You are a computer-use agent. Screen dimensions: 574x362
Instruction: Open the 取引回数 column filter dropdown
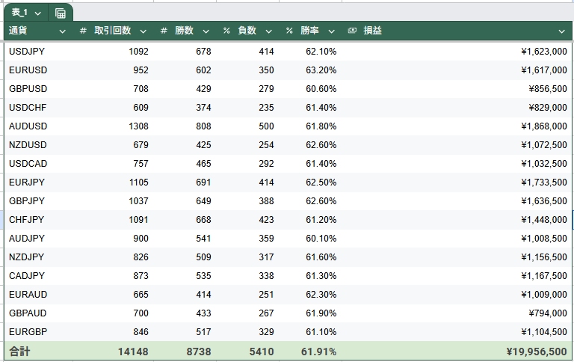[x=143, y=31]
